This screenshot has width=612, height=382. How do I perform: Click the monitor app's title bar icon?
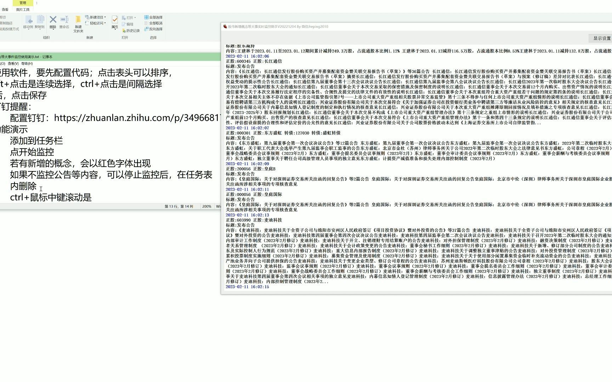225,27
